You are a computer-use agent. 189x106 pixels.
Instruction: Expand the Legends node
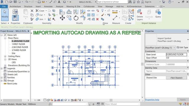click(2, 68)
